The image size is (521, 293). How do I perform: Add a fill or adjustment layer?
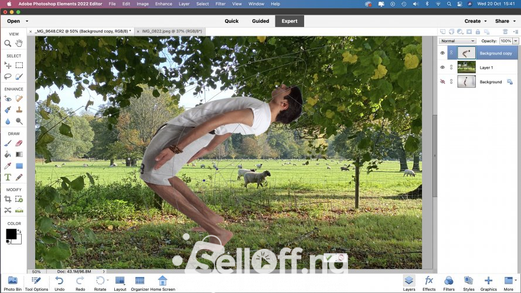coord(460,32)
